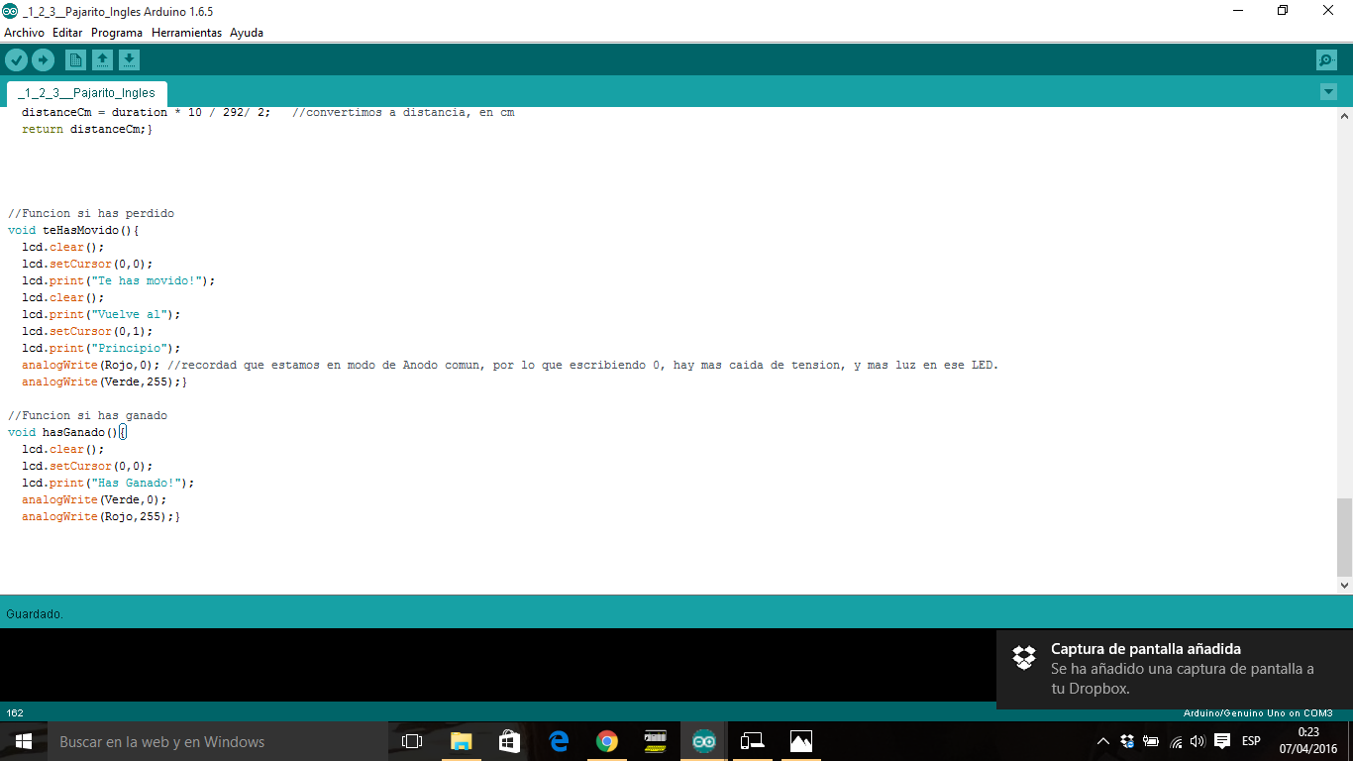Click the lcd.print("Has Ganado!") line
Image resolution: width=1353 pixels, height=761 pixels.
coord(108,483)
